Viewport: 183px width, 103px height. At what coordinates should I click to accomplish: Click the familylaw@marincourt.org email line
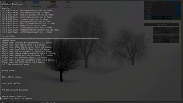click(28, 15)
